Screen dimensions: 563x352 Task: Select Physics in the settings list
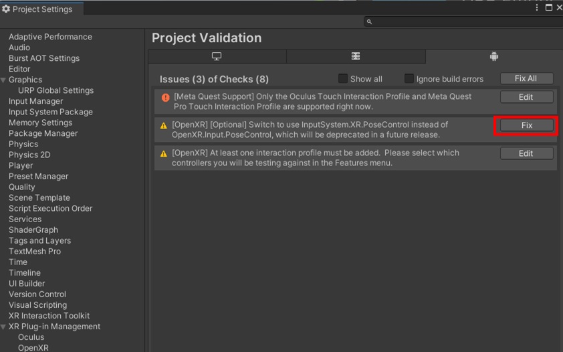[x=23, y=145]
